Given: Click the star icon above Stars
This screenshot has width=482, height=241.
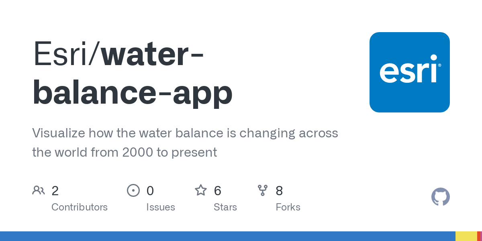Looking at the screenshot, I should coord(201,190).
